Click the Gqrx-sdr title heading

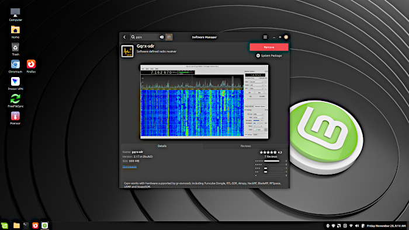[x=145, y=46]
